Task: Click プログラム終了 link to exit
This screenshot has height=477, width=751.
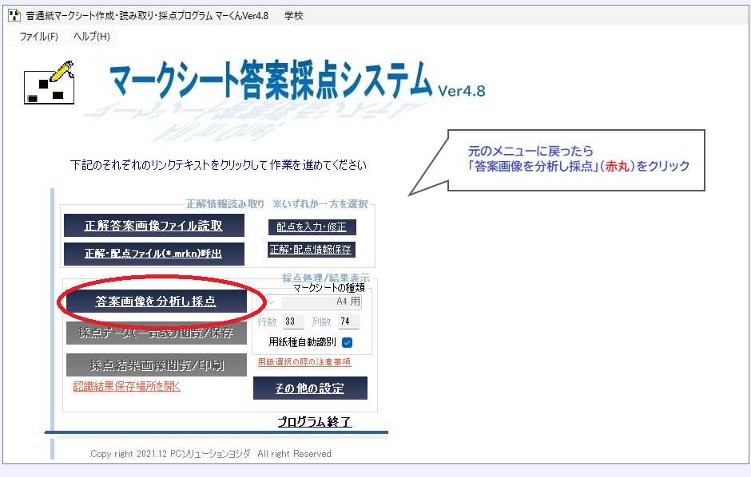Action: coord(315,422)
